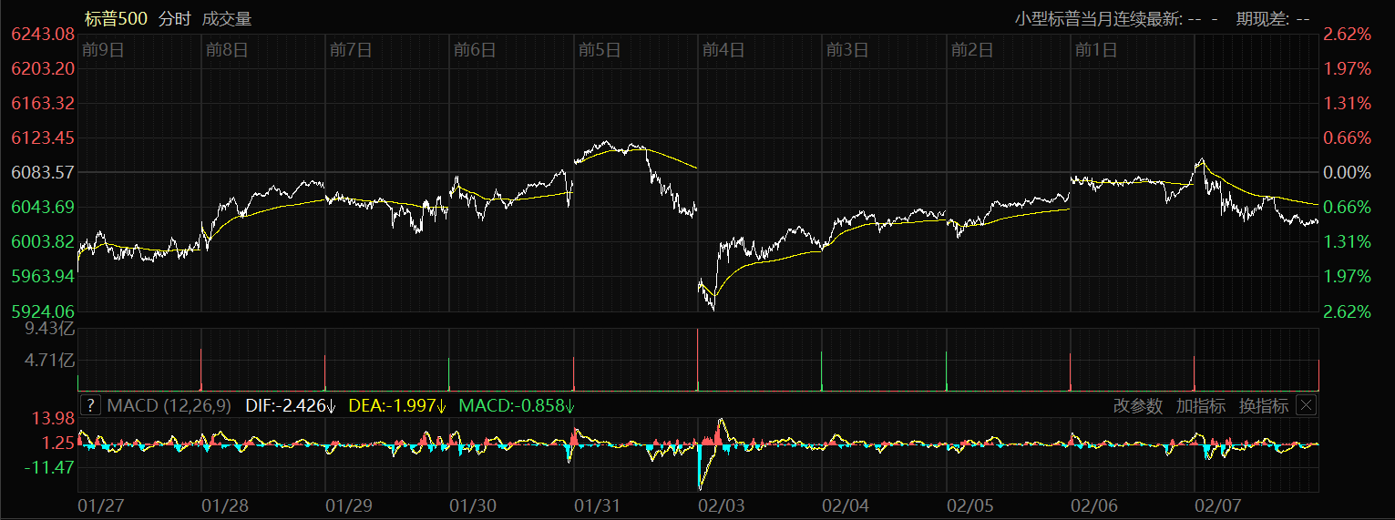Switch to the 分时 view tab

point(175,18)
